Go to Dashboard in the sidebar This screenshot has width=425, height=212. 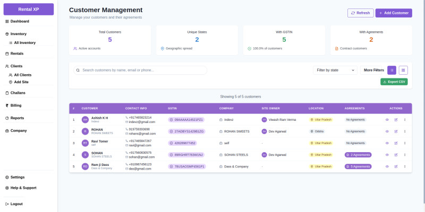pyautogui.click(x=20, y=21)
